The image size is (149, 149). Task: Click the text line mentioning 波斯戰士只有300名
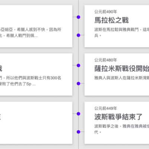click(31, 78)
